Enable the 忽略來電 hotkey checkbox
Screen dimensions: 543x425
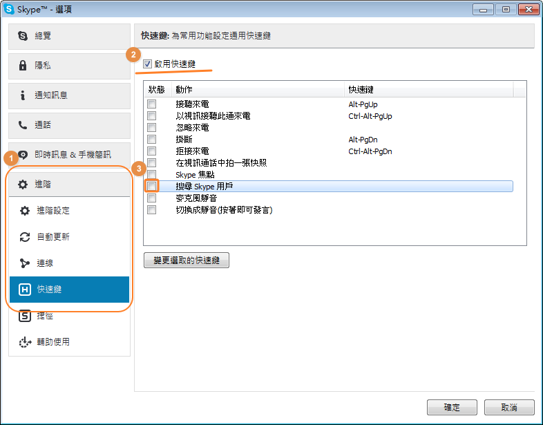pos(152,127)
